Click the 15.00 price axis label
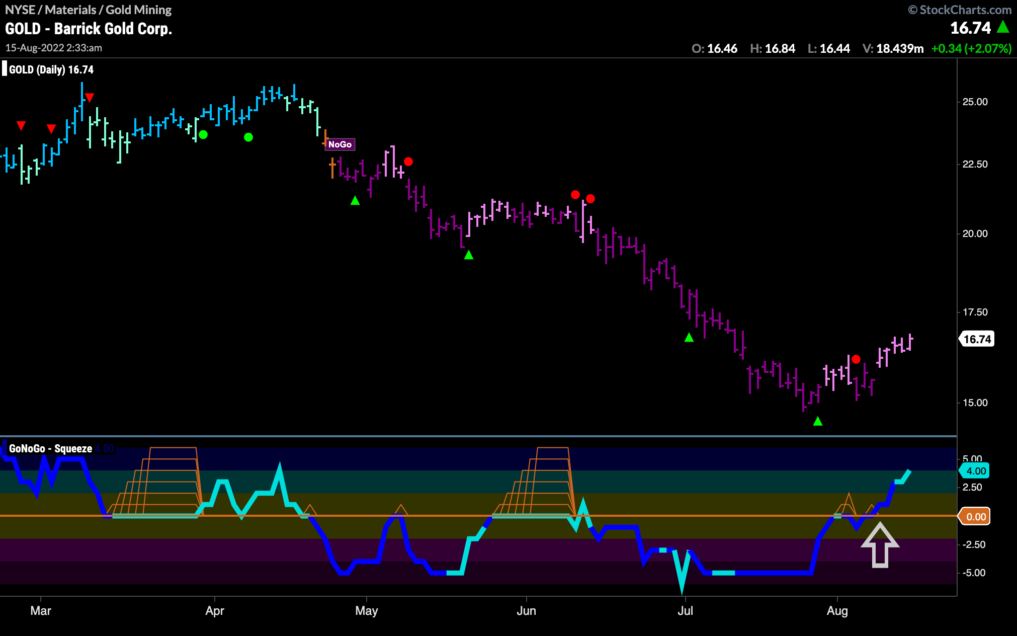The image size is (1017, 636). pyautogui.click(x=975, y=403)
